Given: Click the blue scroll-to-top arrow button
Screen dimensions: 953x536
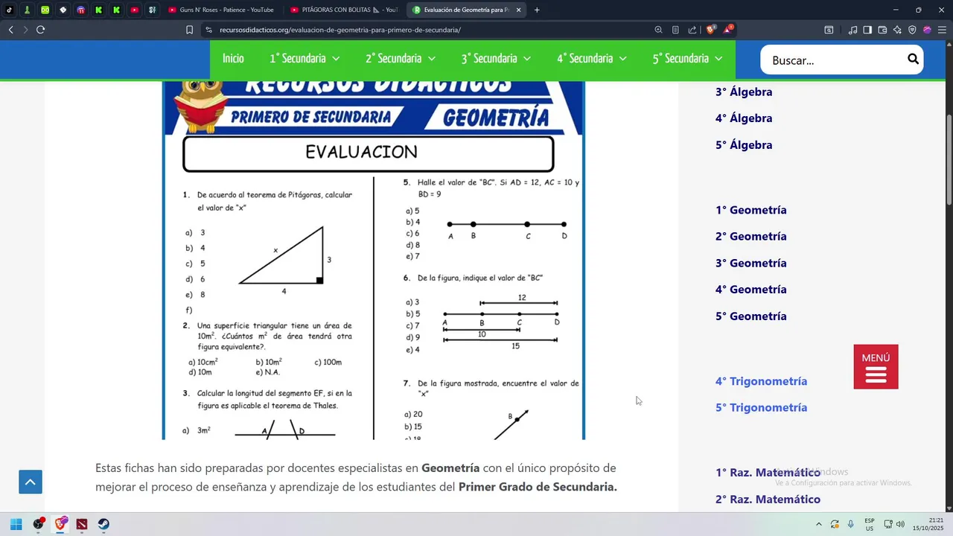Looking at the screenshot, I should pyautogui.click(x=31, y=482).
